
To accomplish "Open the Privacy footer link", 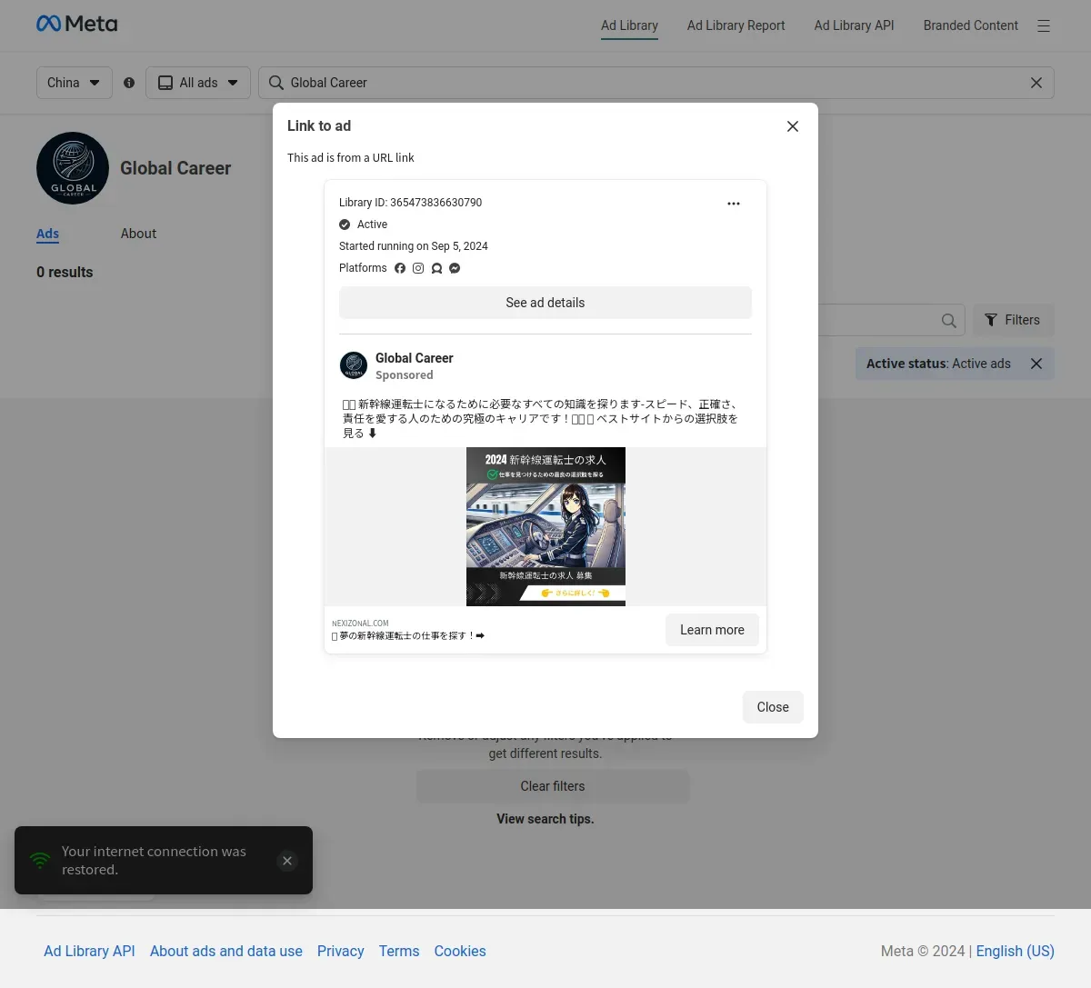I will click(x=341, y=951).
